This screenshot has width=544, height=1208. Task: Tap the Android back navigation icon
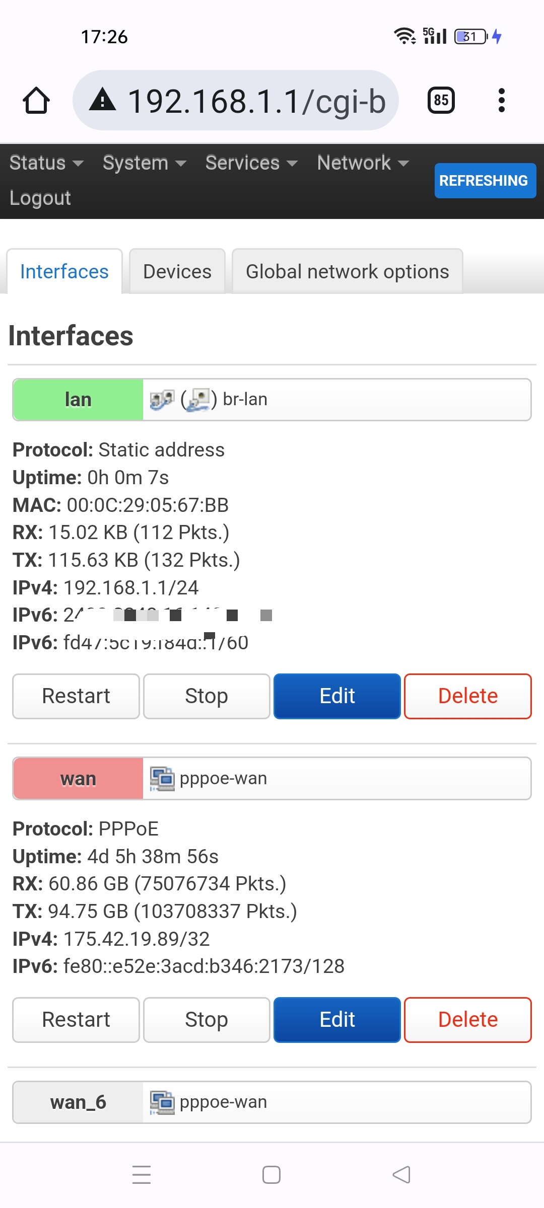(x=401, y=1175)
